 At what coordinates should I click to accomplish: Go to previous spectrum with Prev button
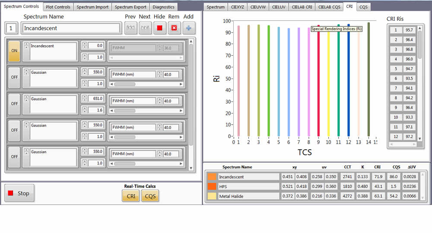pyautogui.click(x=130, y=28)
